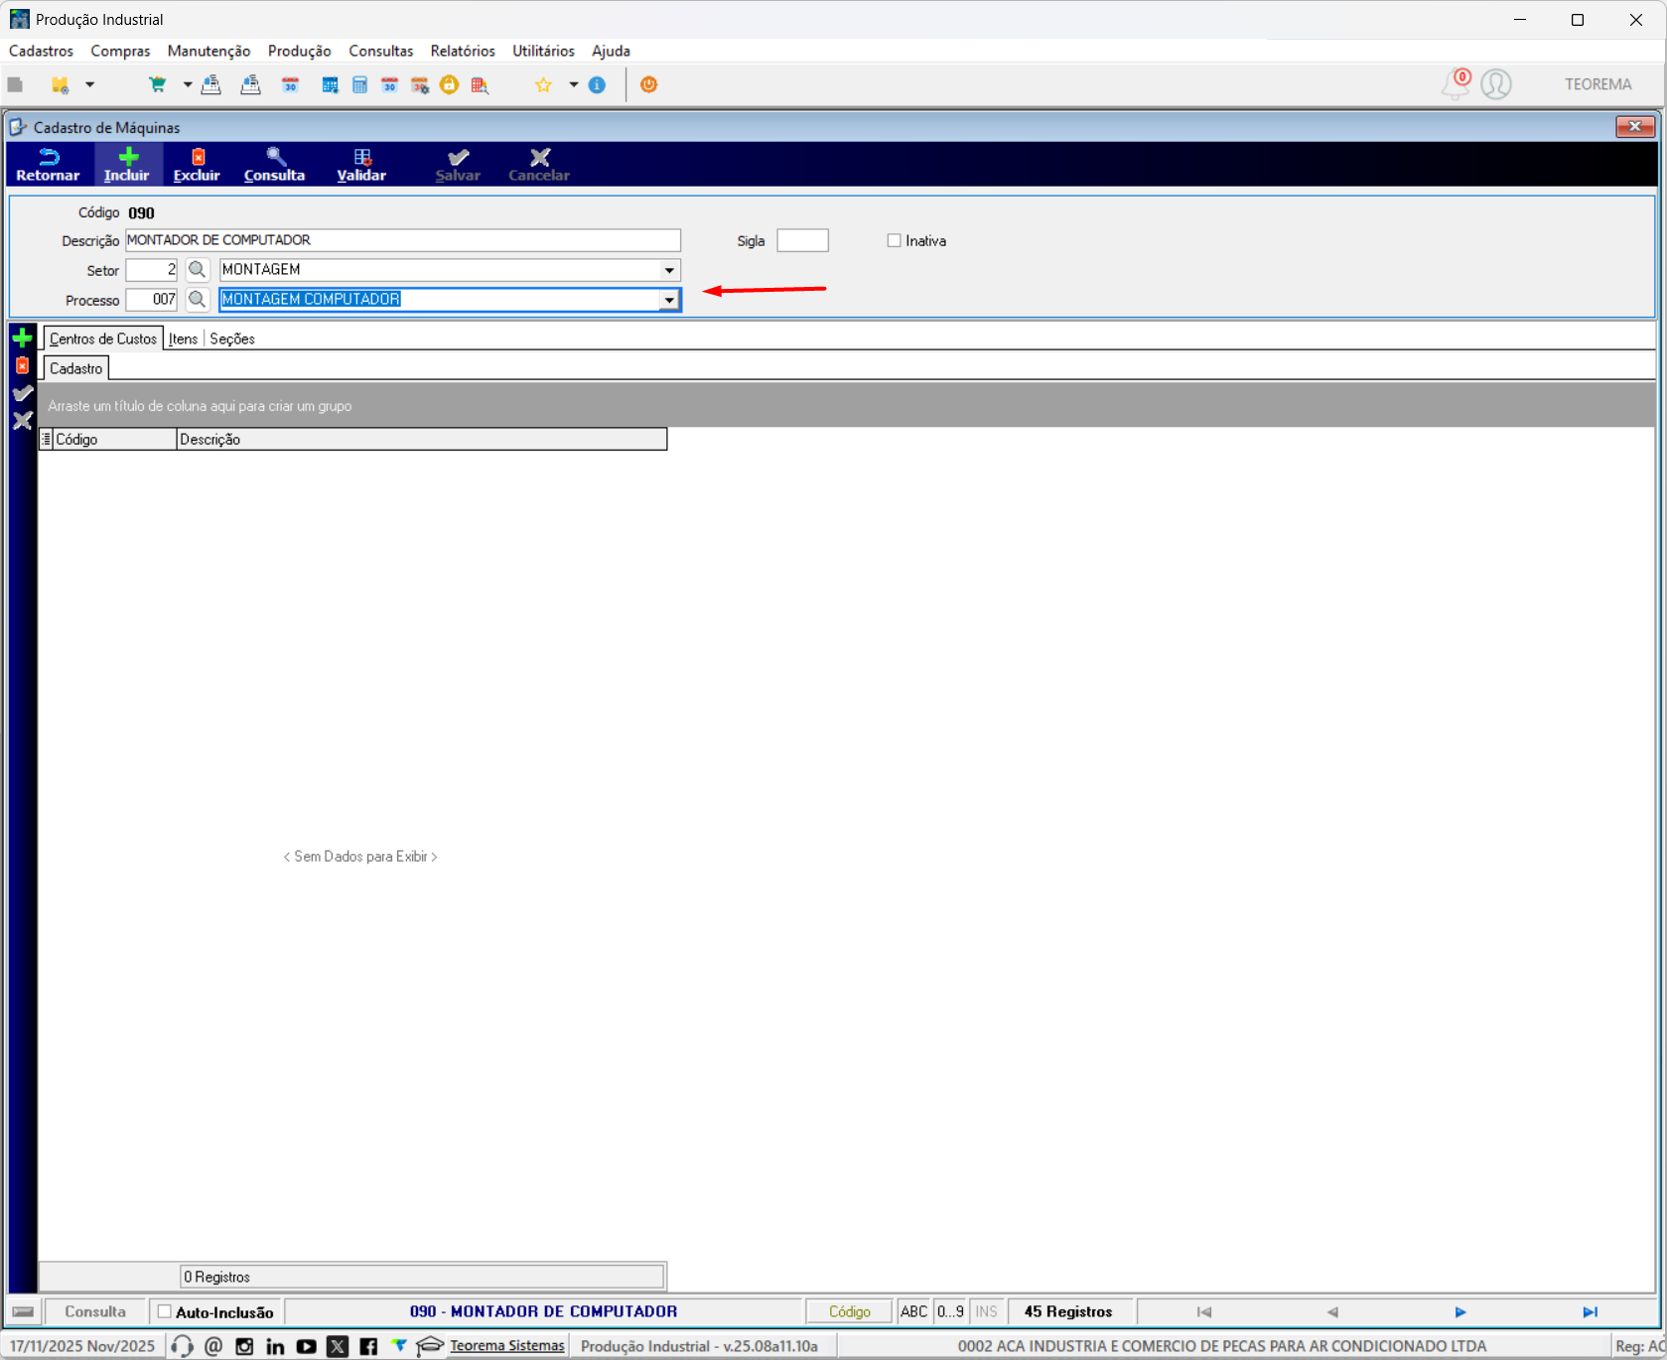Click the Retornar toolbar button
Viewport: 1667px width, 1360px height.
coord(48,164)
